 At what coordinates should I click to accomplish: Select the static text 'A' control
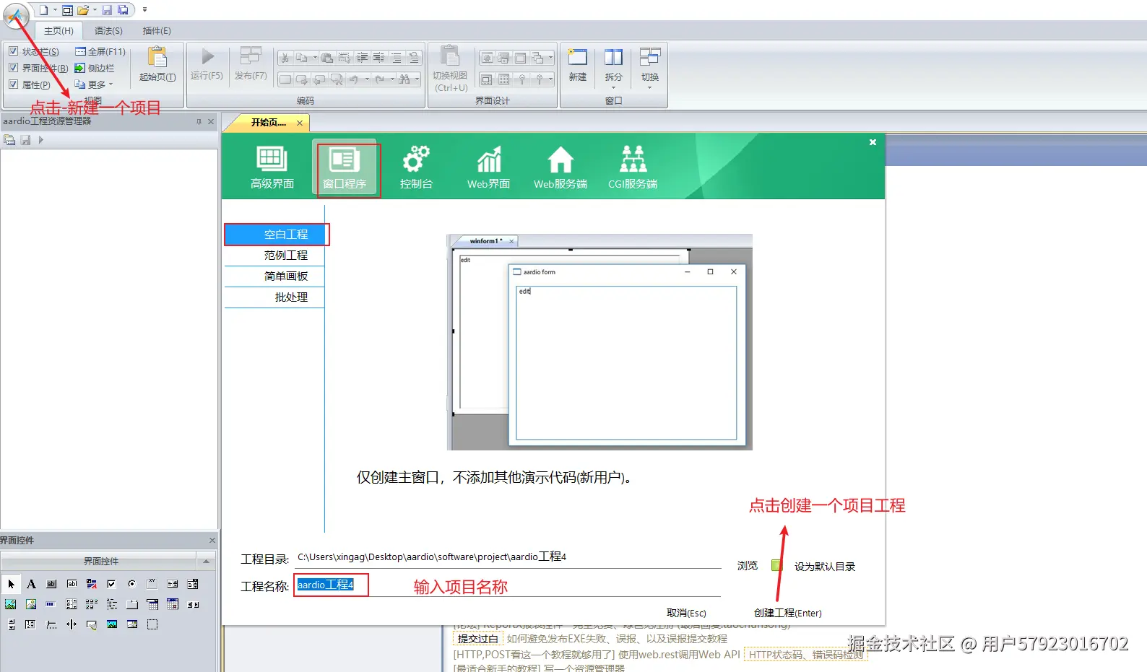(31, 584)
